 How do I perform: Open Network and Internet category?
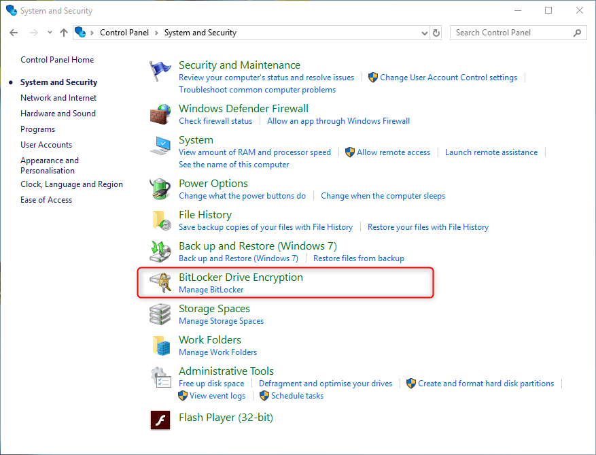coord(58,98)
